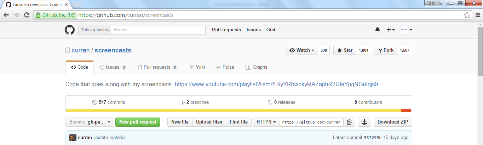The width and height of the screenshot is (483, 145).
Task: Open the plus create-new menu
Action: pos(391,30)
